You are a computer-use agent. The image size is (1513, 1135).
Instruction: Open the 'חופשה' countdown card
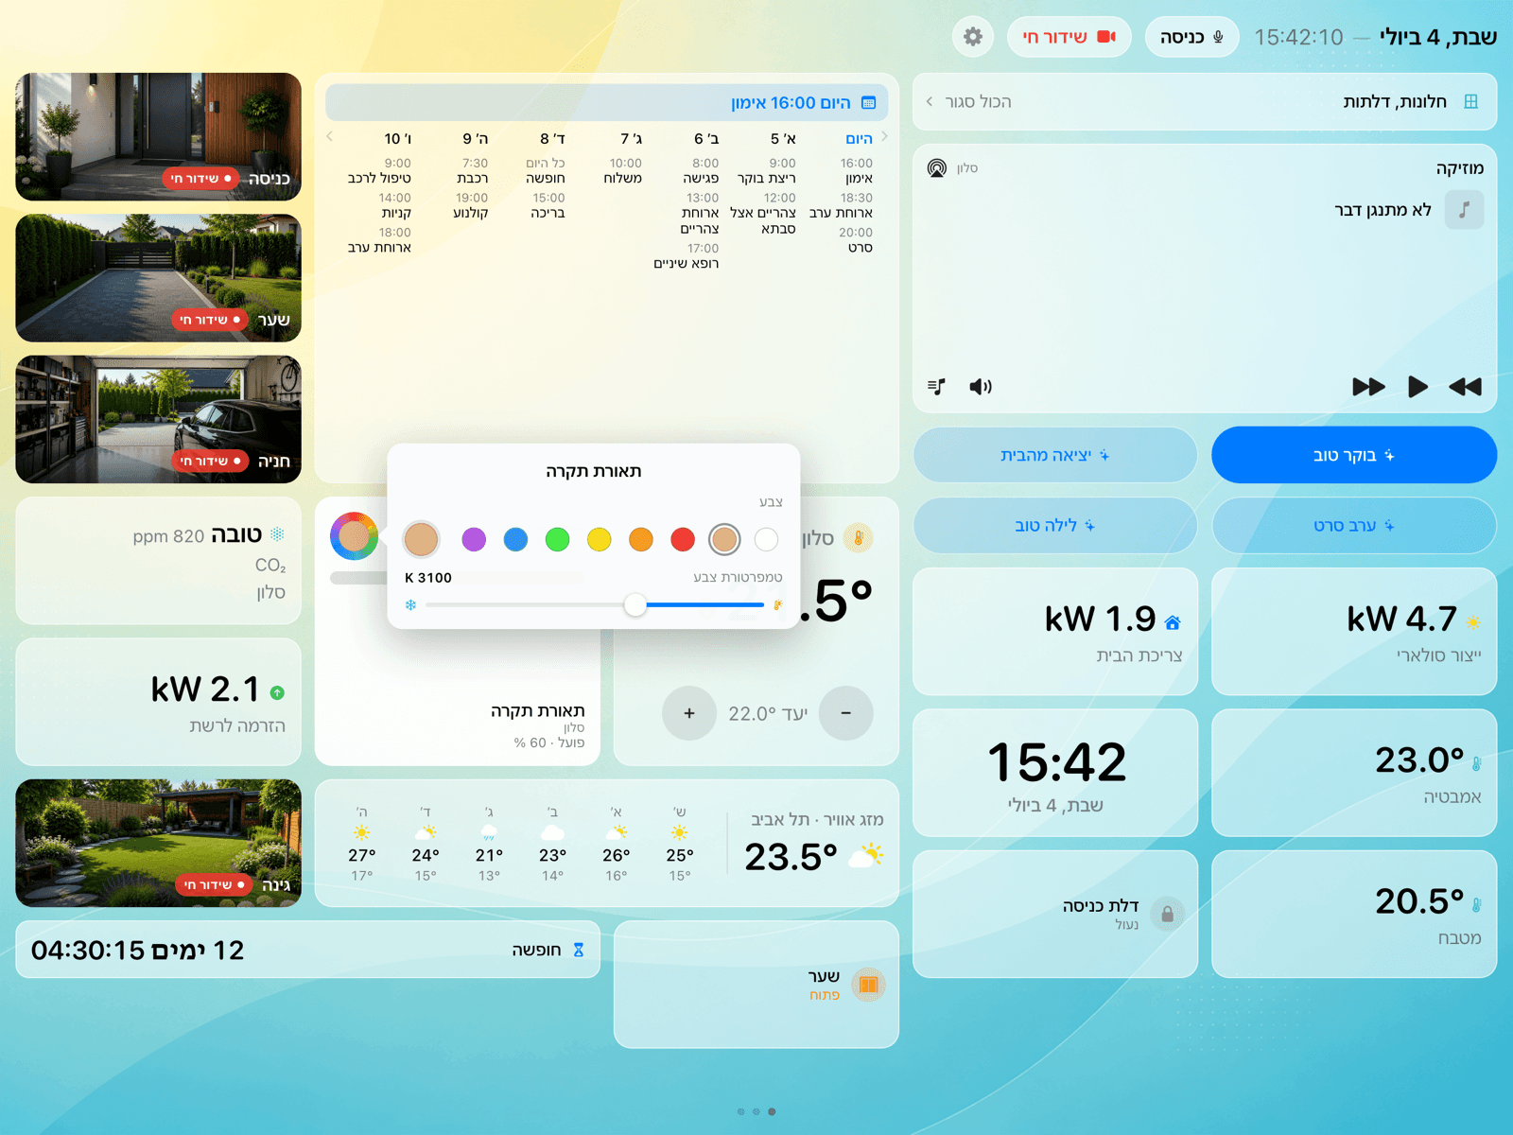[308, 950]
